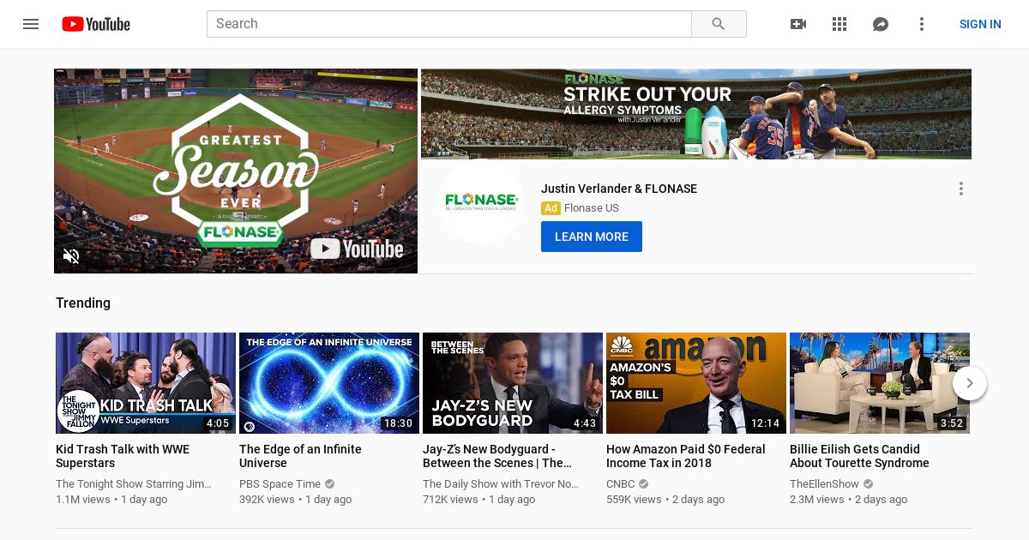
Task: Click the '1.1M views • 1 day ago' text
Action: (x=111, y=500)
